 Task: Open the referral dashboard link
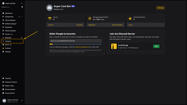[82, 47]
